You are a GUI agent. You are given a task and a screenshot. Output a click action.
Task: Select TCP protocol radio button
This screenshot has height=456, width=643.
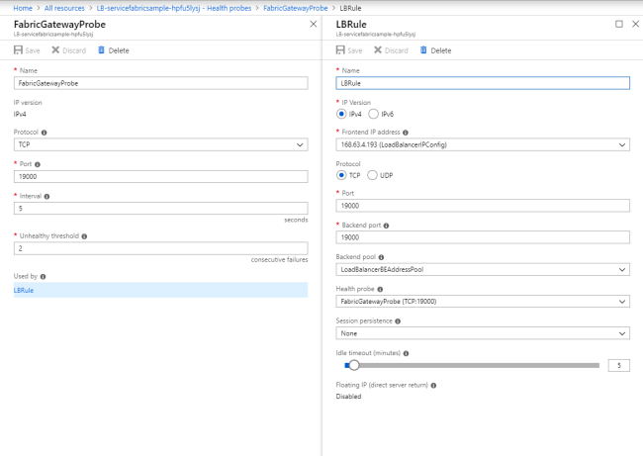341,175
